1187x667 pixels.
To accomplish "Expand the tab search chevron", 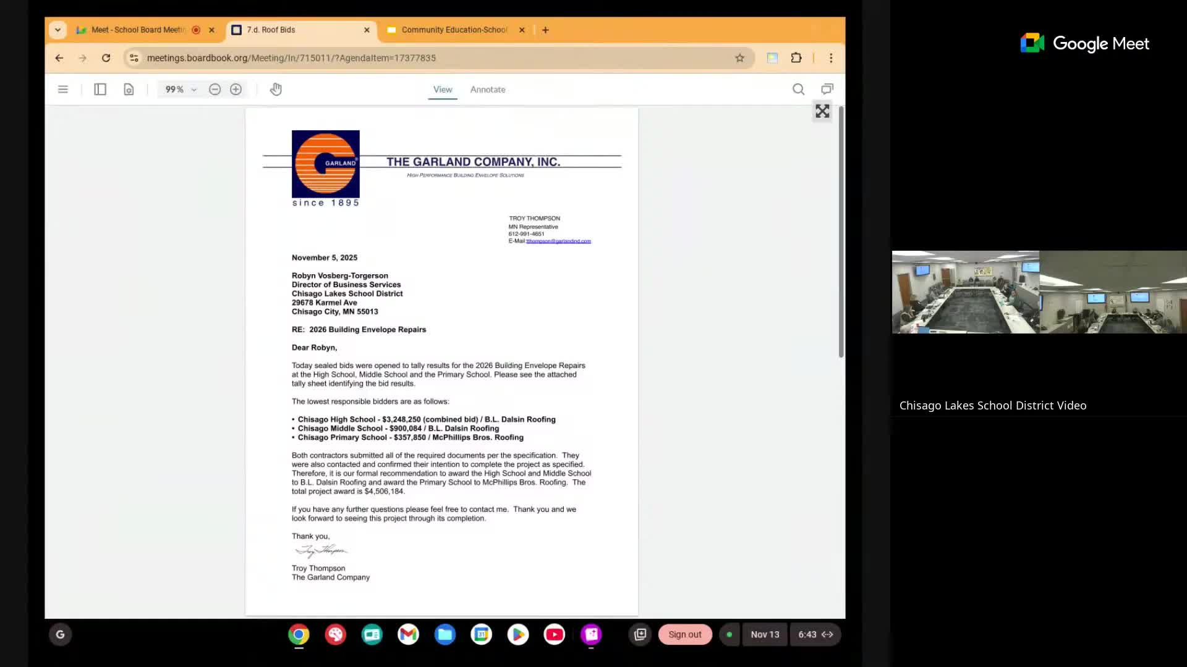I will coord(57,30).
